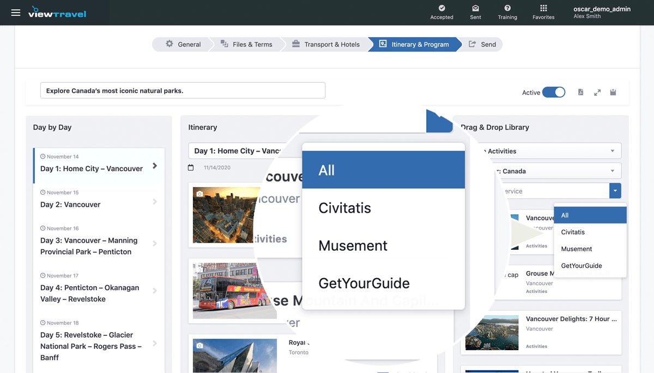Click the 11/14/2020 date text
654x373 pixels.
pos(217,167)
